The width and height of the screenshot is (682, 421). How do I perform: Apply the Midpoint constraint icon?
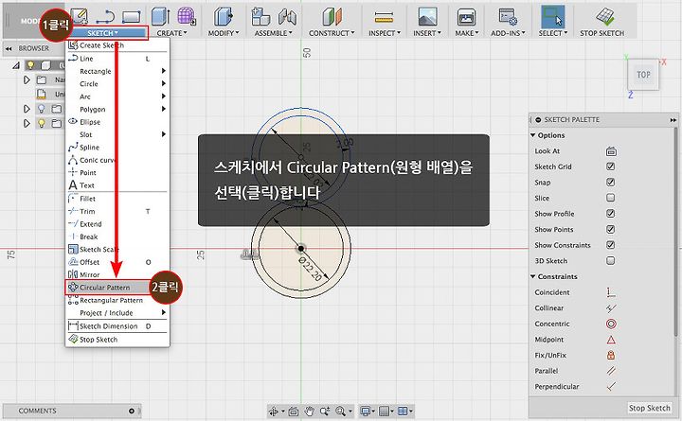coord(611,340)
